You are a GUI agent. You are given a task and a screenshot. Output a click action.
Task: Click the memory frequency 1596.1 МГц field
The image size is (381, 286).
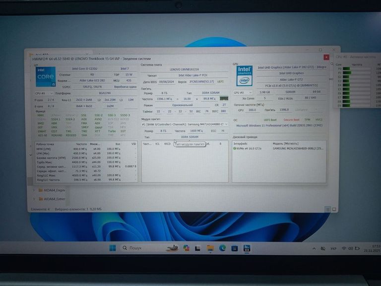[x=165, y=99]
